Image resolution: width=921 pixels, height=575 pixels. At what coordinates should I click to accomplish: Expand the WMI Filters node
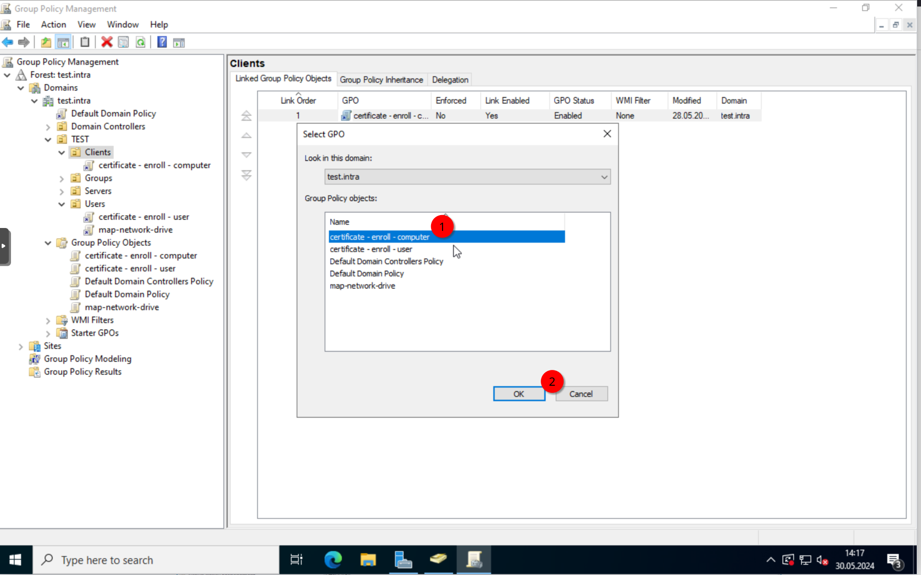pyautogui.click(x=48, y=320)
